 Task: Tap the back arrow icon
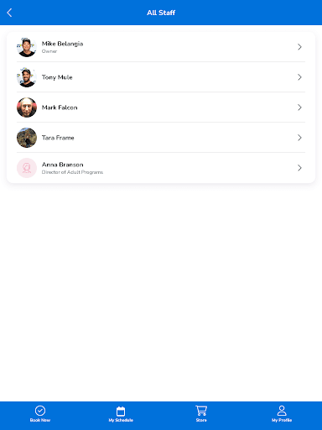[x=9, y=13]
